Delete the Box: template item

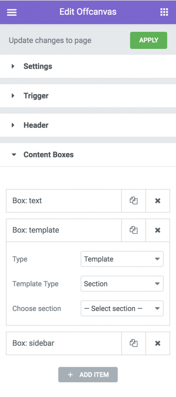[157, 230]
